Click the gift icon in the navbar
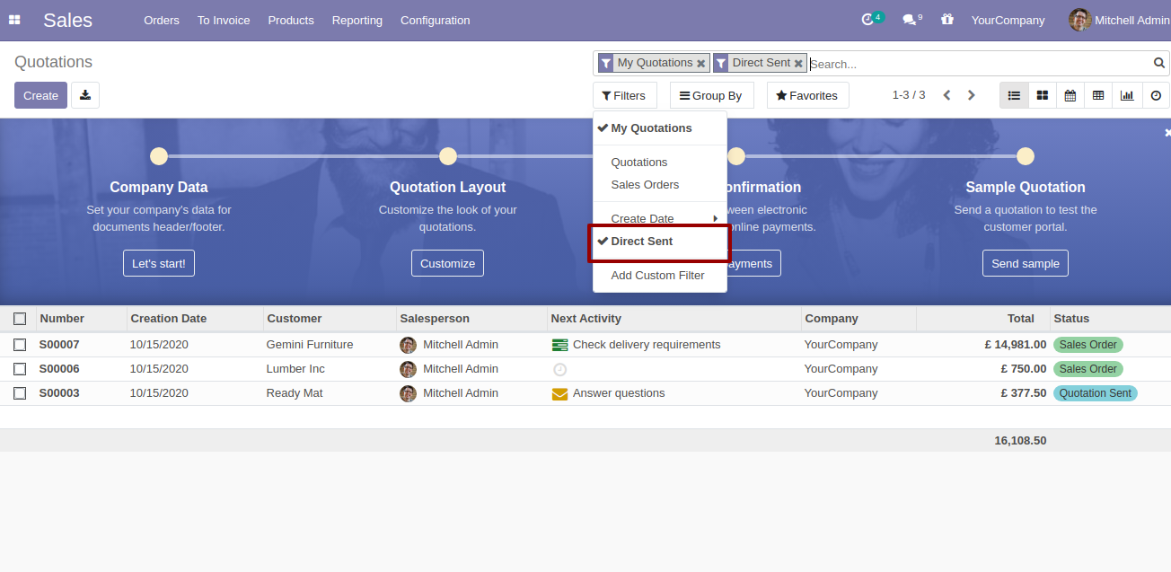 tap(947, 19)
